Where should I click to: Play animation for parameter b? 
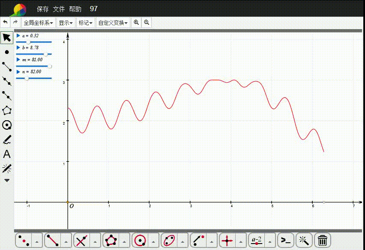[x=18, y=48]
